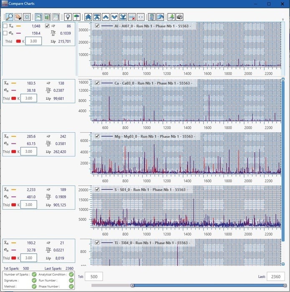Select the eraser tool in the toolbar
This screenshot has width=290, height=292.
click(x=18, y=17)
